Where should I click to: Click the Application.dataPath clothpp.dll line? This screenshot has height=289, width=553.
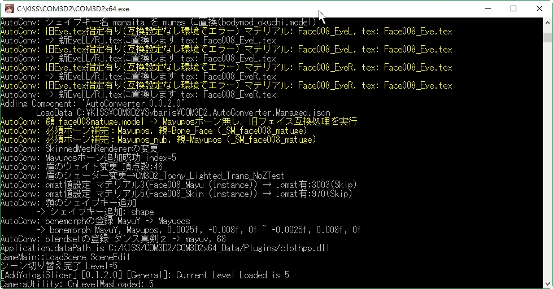(x=165, y=248)
